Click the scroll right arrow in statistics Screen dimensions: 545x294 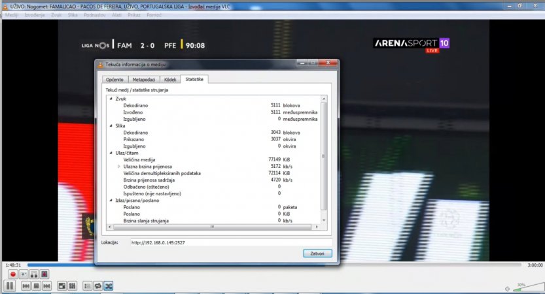point(316,227)
